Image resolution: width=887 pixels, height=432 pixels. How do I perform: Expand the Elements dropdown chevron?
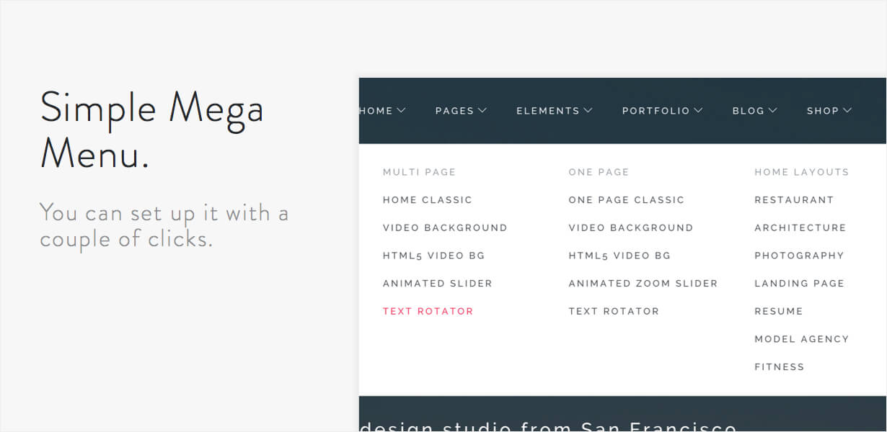588,110
